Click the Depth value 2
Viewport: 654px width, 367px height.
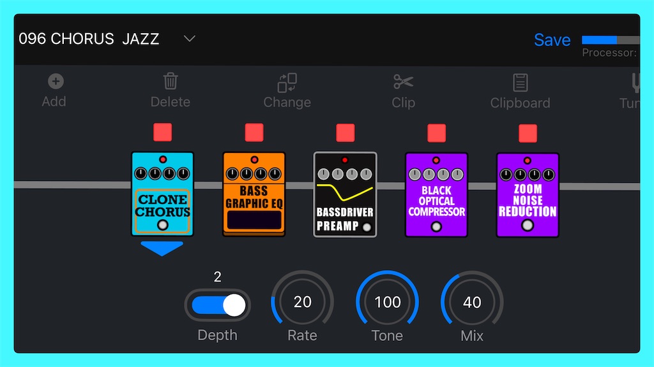coord(217,277)
